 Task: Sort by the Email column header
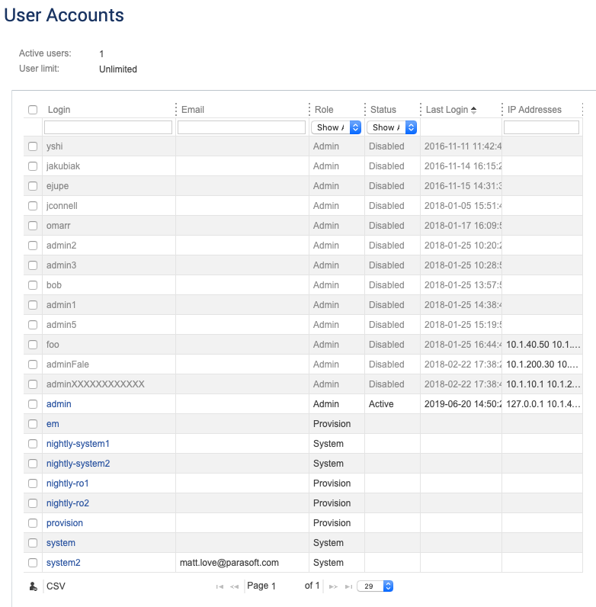(193, 110)
